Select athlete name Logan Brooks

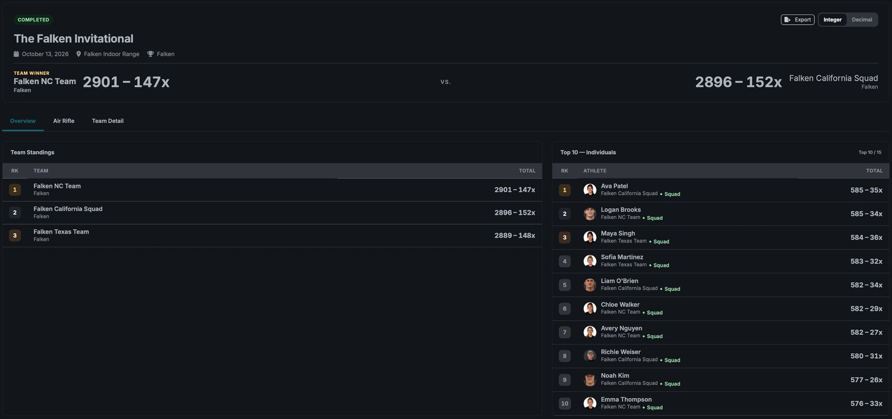[621, 210]
